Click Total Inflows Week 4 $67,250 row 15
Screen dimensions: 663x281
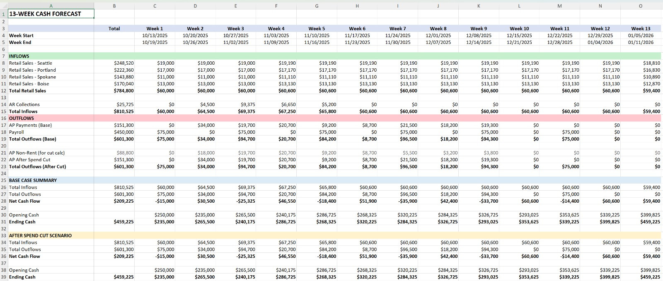(x=276, y=111)
